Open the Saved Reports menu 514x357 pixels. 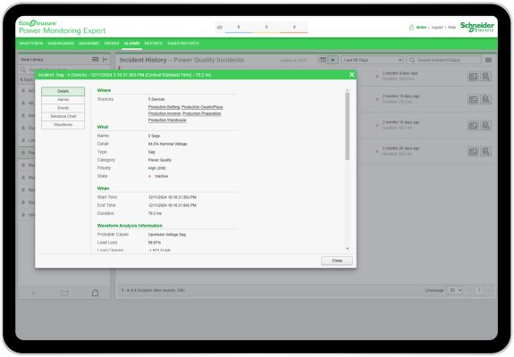pos(183,43)
